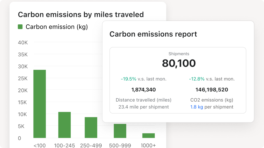
Task: Select the shortest 1000+ miles bar
Action: pyautogui.click(x=148, y=136)
